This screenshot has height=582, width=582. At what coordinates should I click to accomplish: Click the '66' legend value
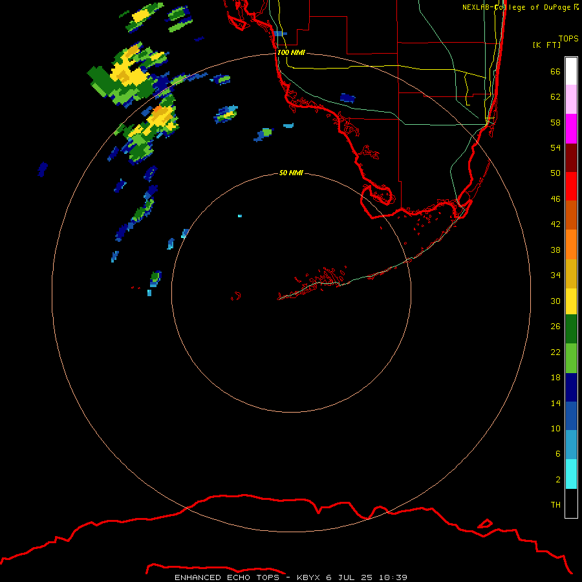click(555, 72)
